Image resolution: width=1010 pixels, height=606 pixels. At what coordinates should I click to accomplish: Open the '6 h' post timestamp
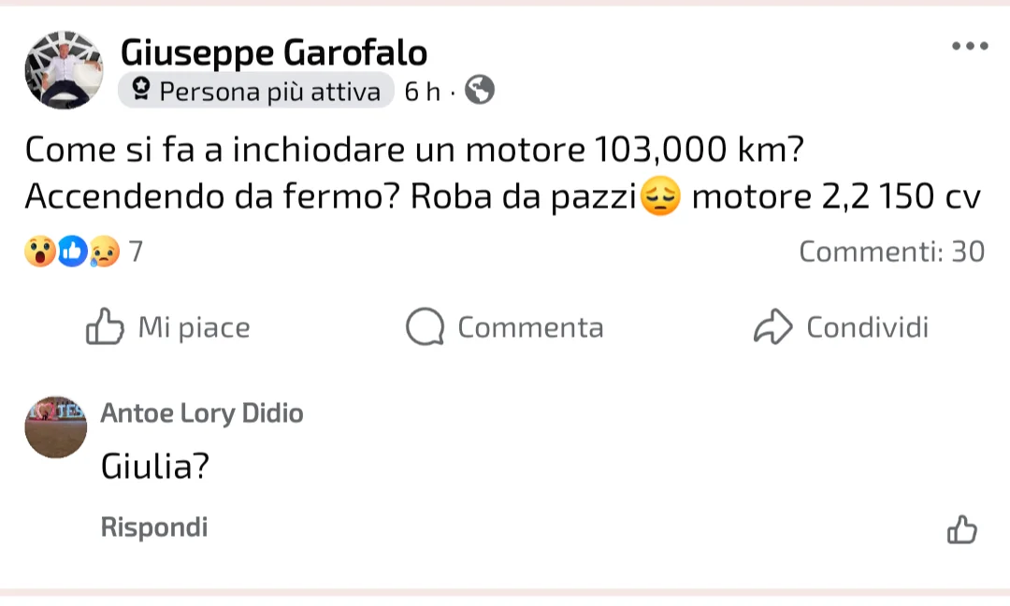point(422,92)
